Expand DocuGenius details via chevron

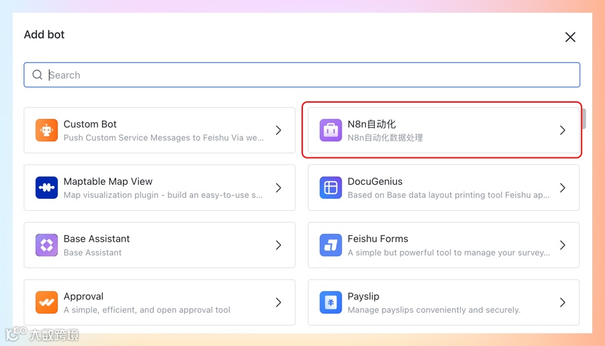(562, 187)
